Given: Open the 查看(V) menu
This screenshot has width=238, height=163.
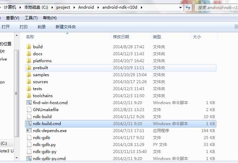Looking at the screenshot, I should 12,18.
